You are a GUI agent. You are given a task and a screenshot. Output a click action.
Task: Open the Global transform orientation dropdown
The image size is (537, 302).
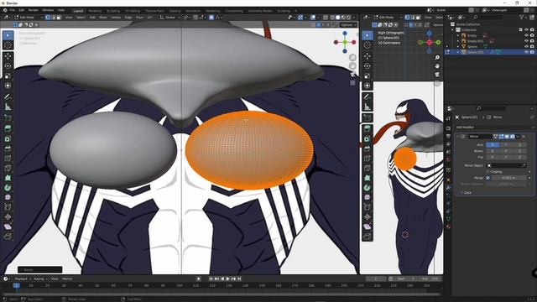pyautogui.click(x=169, y=17)
